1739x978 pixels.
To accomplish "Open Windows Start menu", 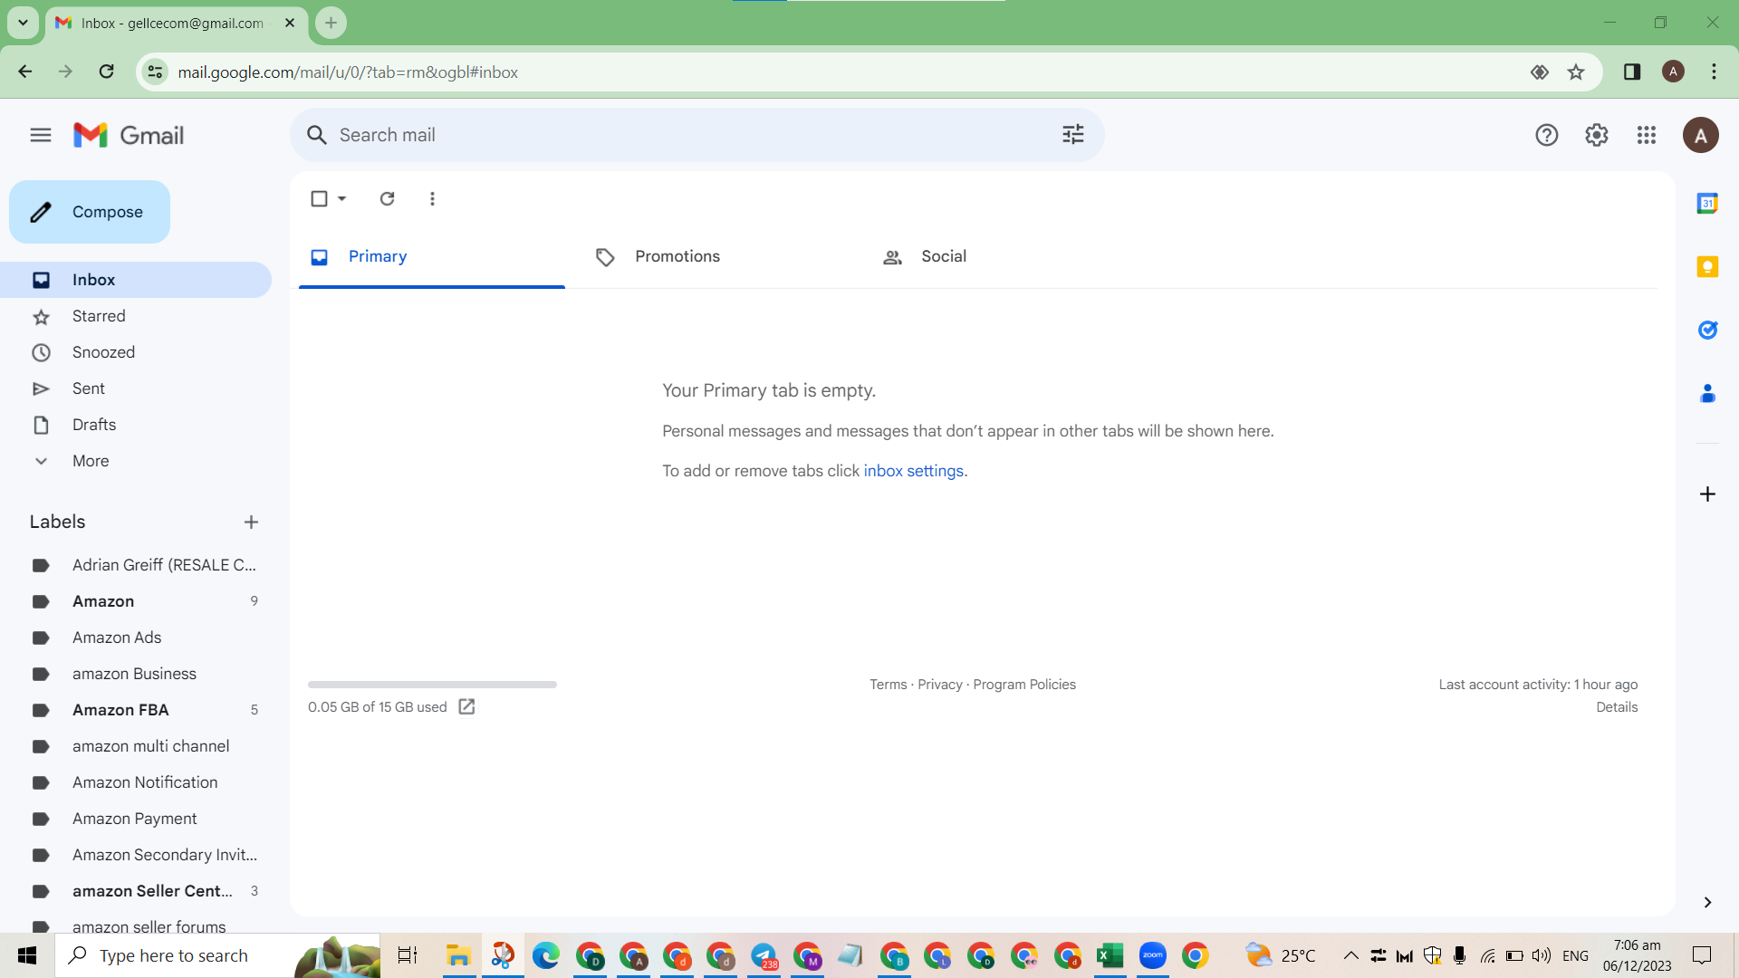I will (x=27, y=955).
